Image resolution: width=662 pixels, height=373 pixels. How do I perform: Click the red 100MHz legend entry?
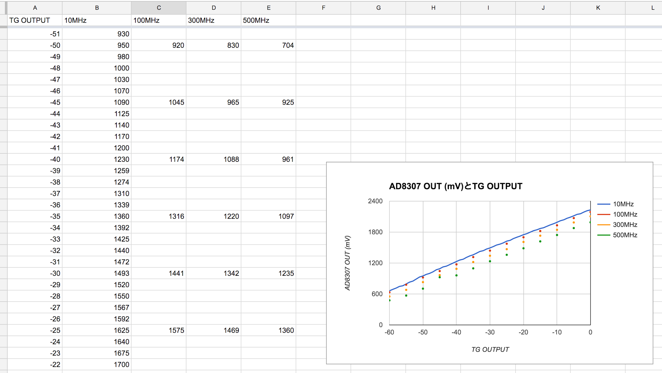pos(625,214)
